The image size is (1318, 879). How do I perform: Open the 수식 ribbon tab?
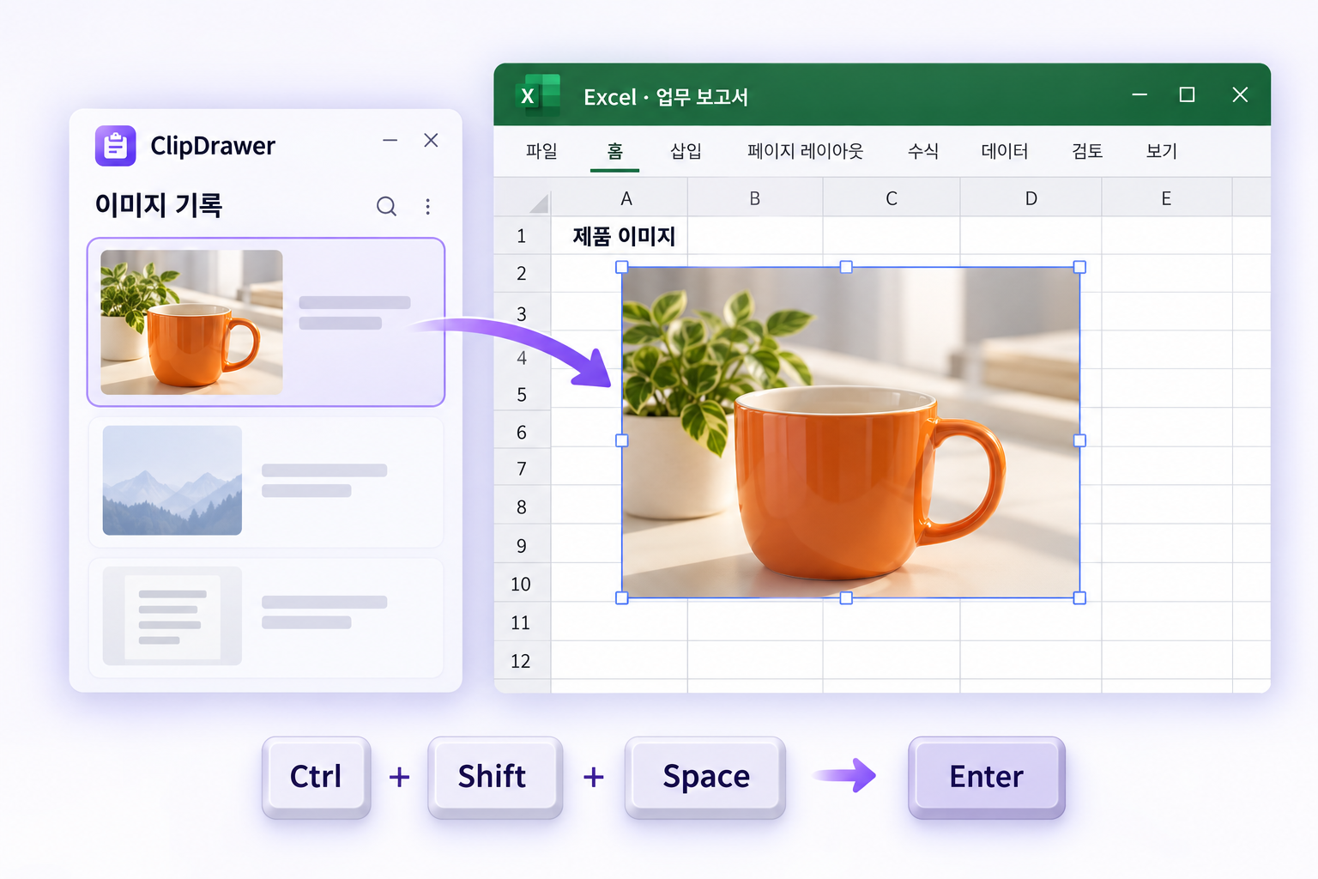click(923, 151)
